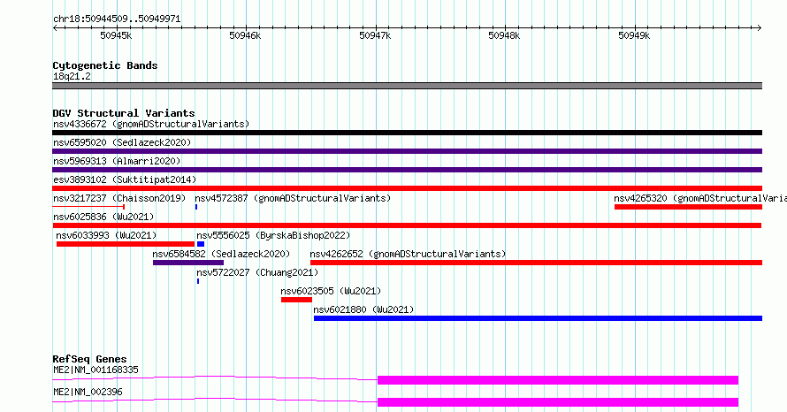
Task: Click the 50948k ruler label
Action: 504,35
